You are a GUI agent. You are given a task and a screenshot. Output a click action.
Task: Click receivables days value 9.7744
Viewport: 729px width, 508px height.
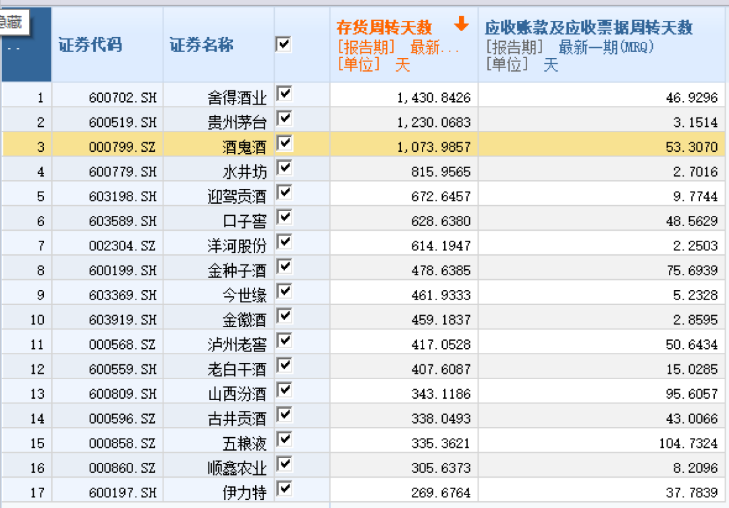[695, 196]
